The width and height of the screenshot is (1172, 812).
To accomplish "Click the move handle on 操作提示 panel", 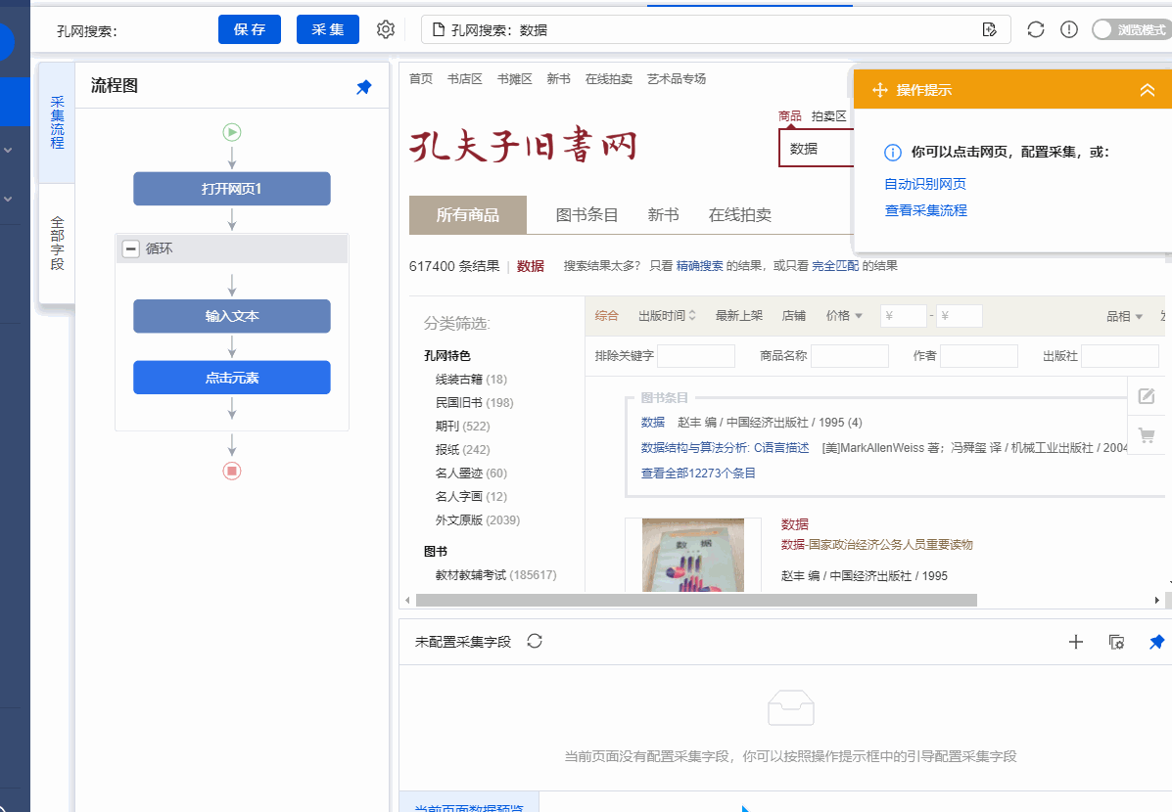I will pos(880,90).
